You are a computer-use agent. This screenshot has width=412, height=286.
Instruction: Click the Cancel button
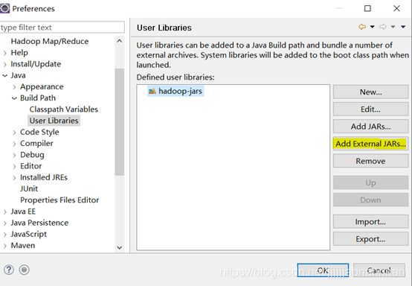pyautogui.click(x=379, y=270)
